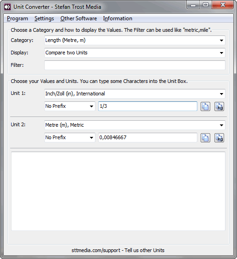Open the Program menu
The height and width of the screenshot is (259, 237).
18,18
